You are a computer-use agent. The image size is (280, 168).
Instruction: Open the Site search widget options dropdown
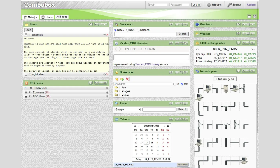pyautogui.click(x=177, y=24)
